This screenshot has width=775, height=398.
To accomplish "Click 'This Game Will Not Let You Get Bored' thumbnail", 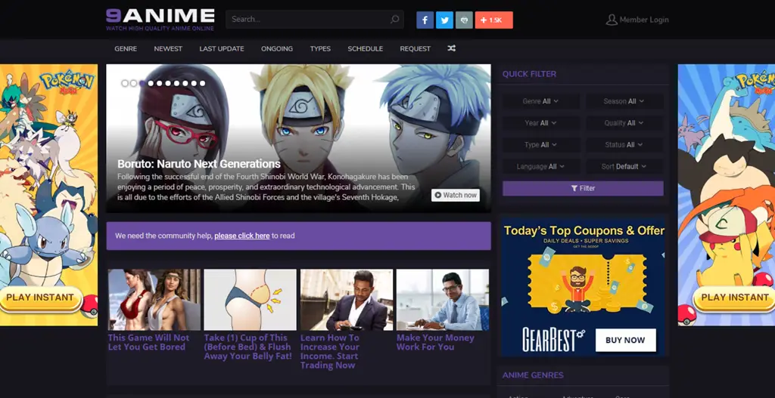I will 154,299.
